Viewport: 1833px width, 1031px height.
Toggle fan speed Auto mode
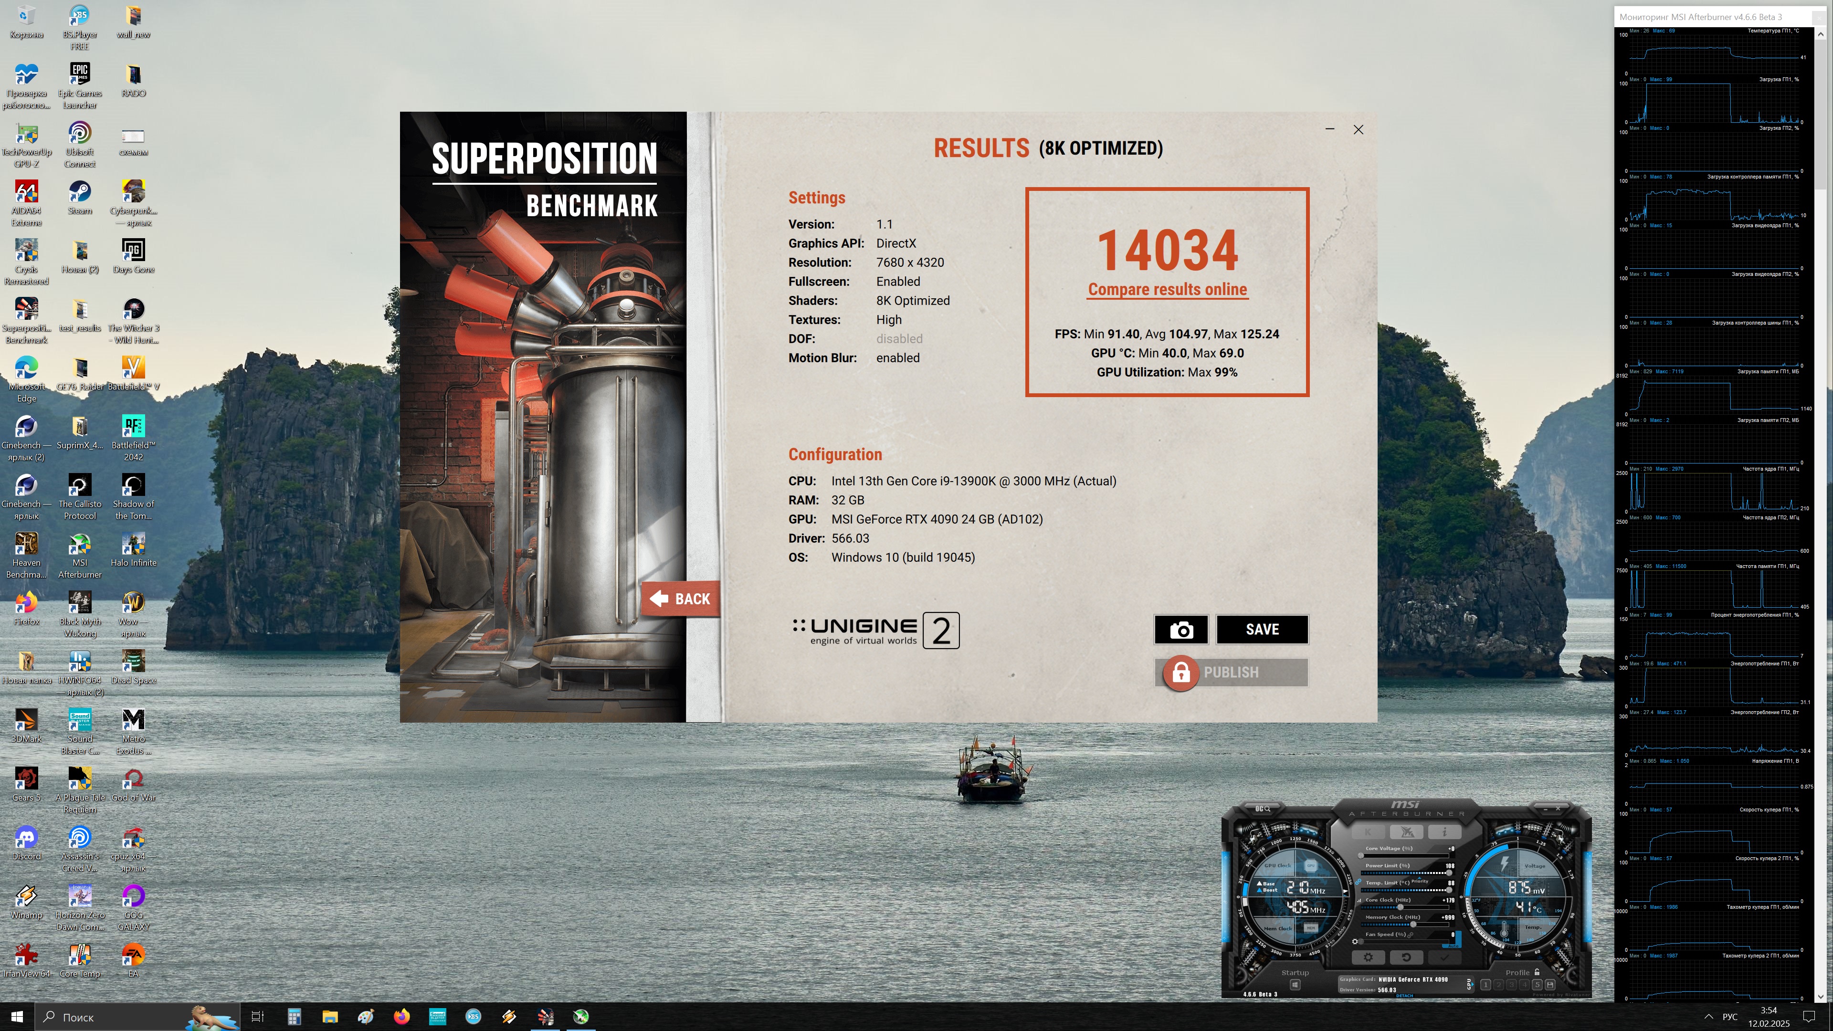(x=1453, y=947)
